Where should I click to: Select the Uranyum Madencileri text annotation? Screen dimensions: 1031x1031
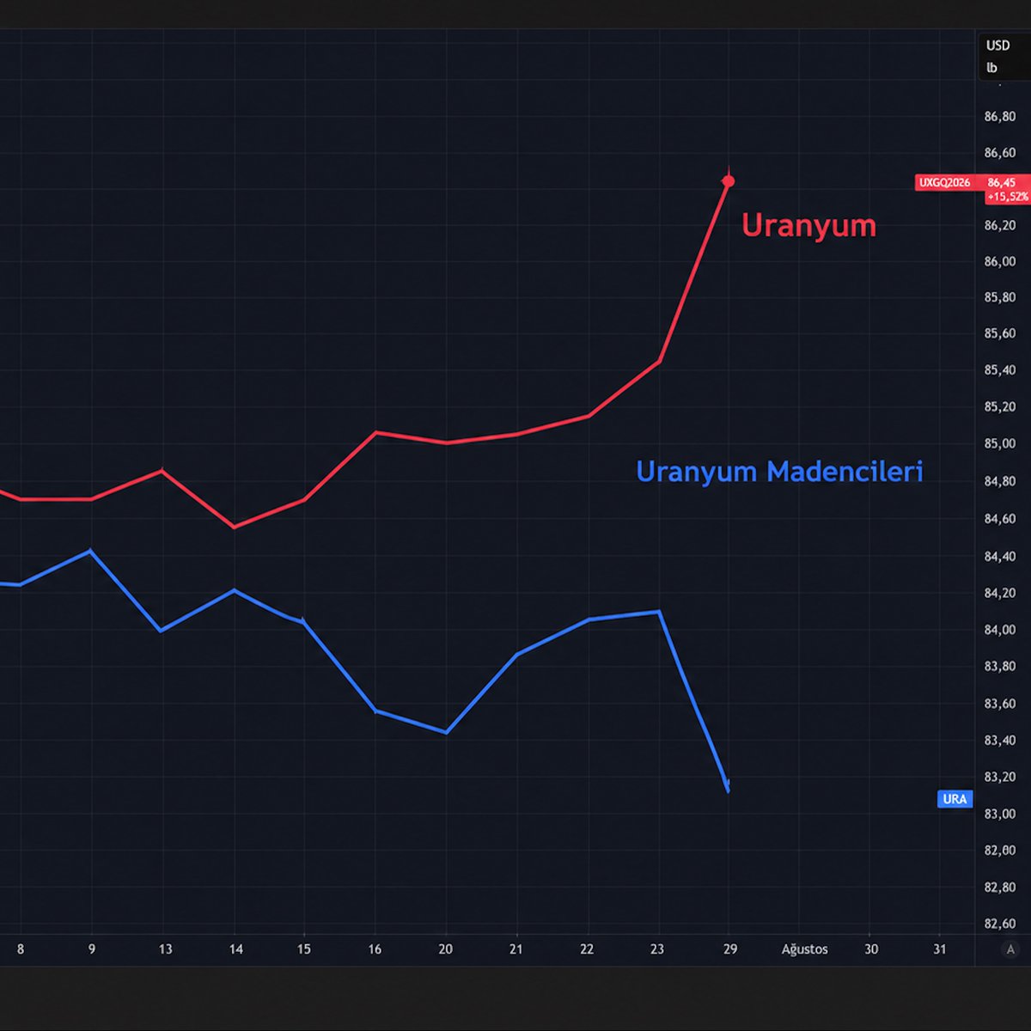click(779, 472)
